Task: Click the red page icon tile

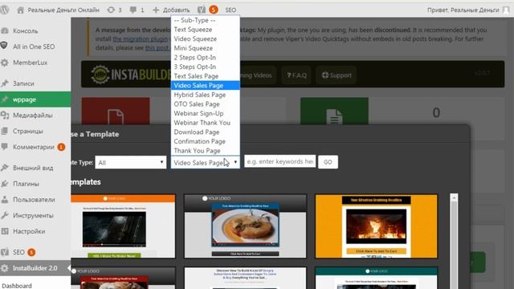Action: point(116,111)
